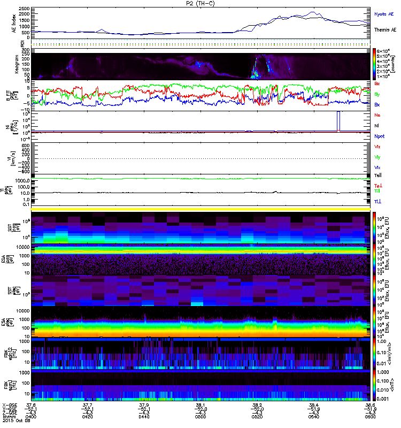Click the [counts] colorbar unit label
Viewport: 401px width, 428px height.
[394, 64]
